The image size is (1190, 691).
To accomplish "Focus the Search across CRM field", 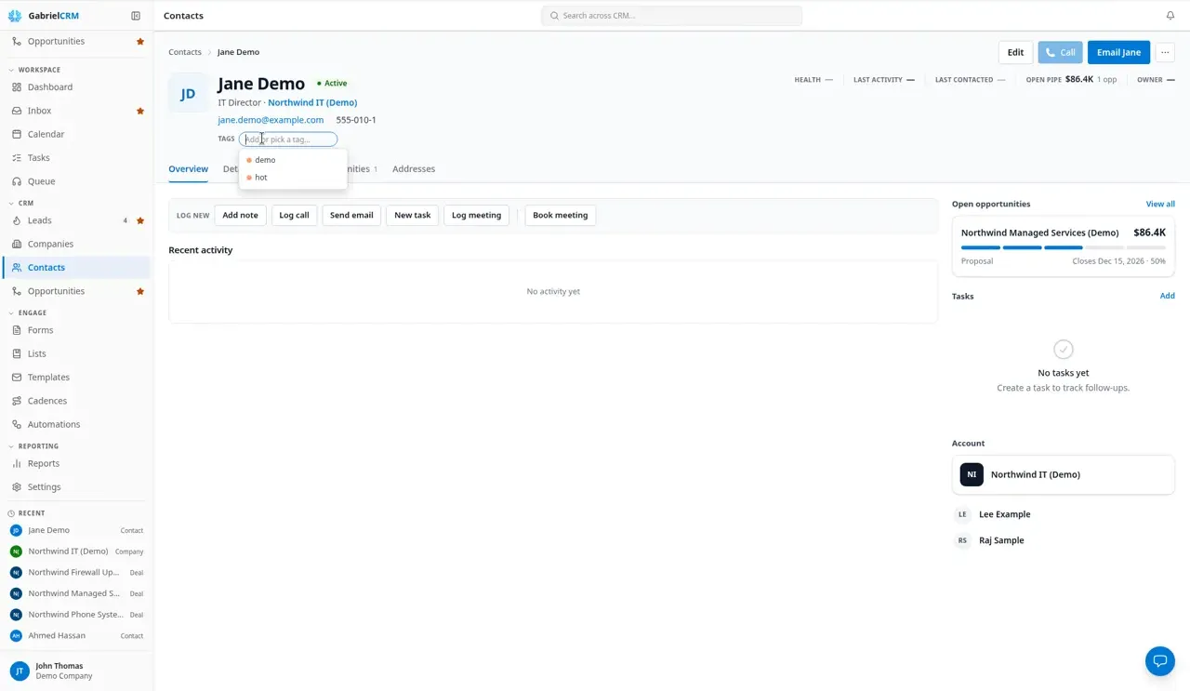I will pos(671,16).
